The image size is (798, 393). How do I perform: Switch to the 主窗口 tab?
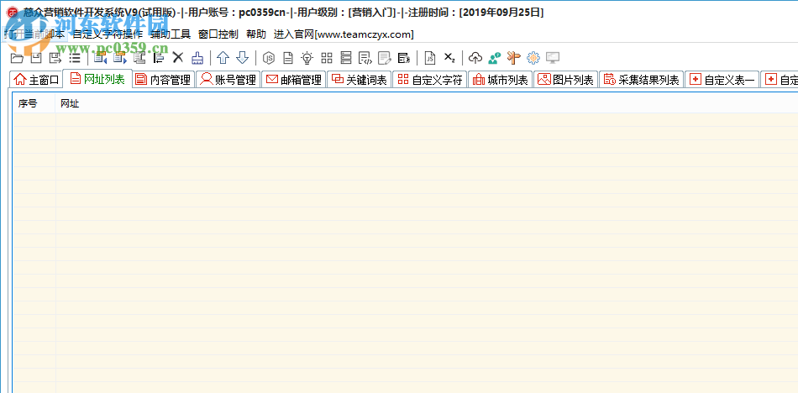(37, 80)
